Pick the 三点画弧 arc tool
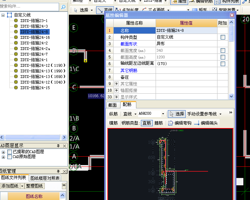Screen dimensions: 250x200 pos(154,10)
